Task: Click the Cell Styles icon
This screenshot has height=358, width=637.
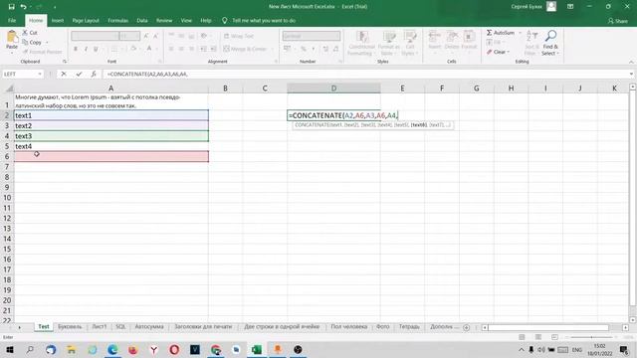Action: coord(410,37)
